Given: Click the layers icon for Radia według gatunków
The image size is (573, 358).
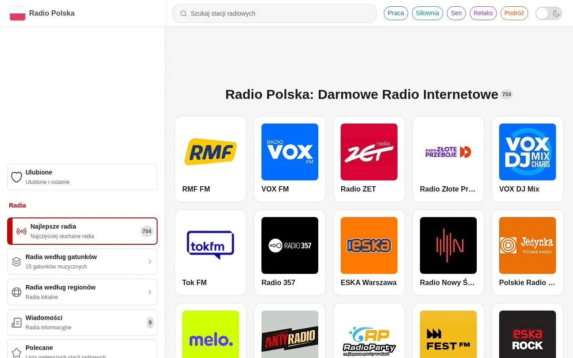Looking at the screenshot, I should click(x=17, y=262).
